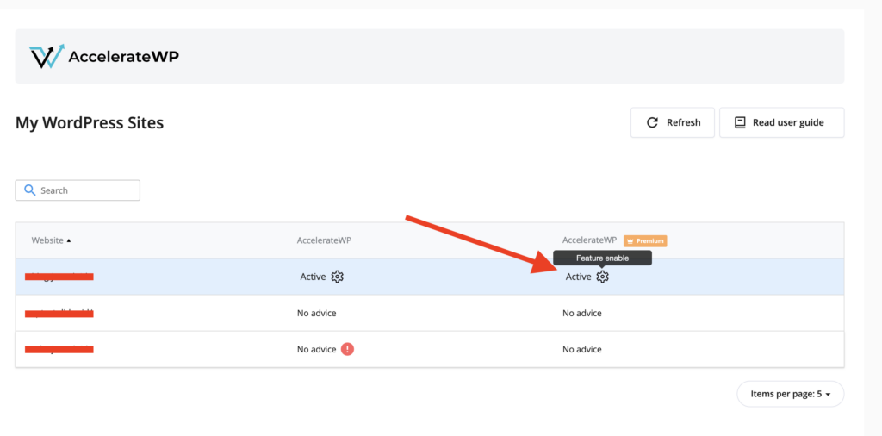Click the search magnifier icon
Image resolution: width=882 pixels, height=436 pixels.
[x=30, y=190]
